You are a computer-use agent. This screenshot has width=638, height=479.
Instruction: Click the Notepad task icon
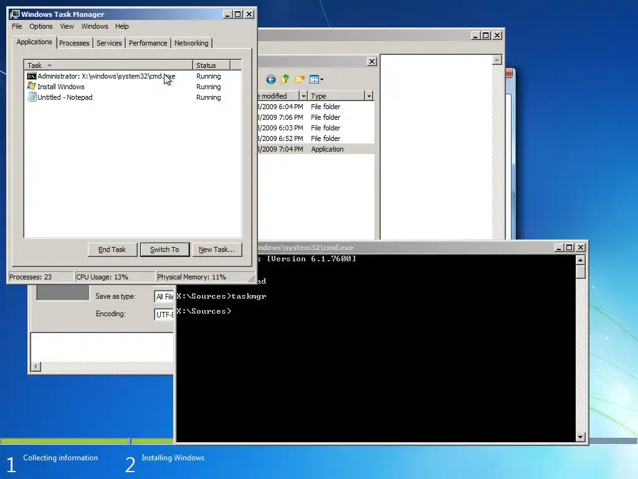pyautogui.click(x=32, y=97)
